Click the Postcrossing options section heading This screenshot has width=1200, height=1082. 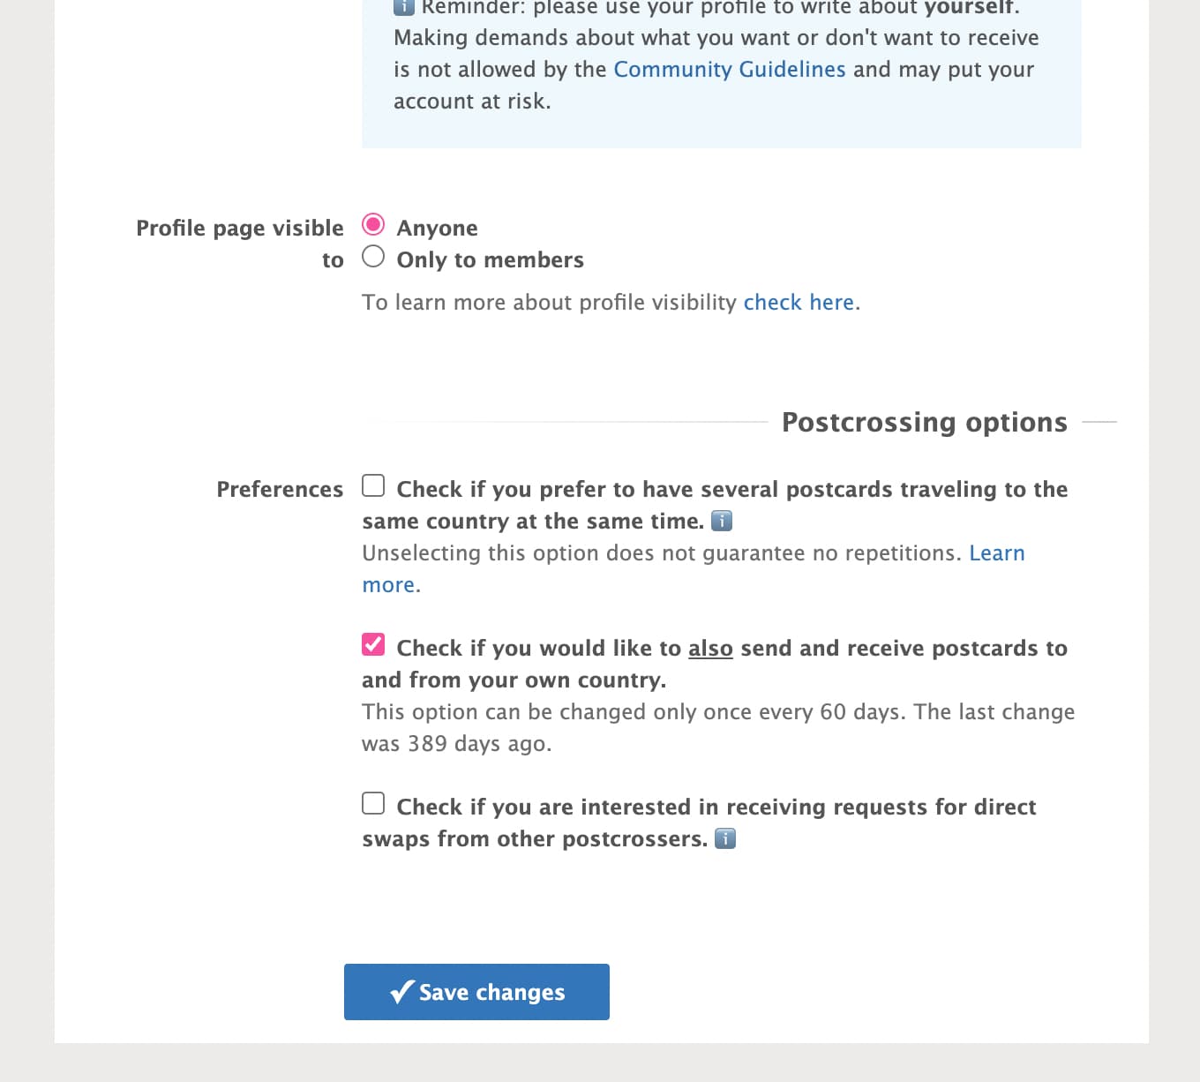925,422
